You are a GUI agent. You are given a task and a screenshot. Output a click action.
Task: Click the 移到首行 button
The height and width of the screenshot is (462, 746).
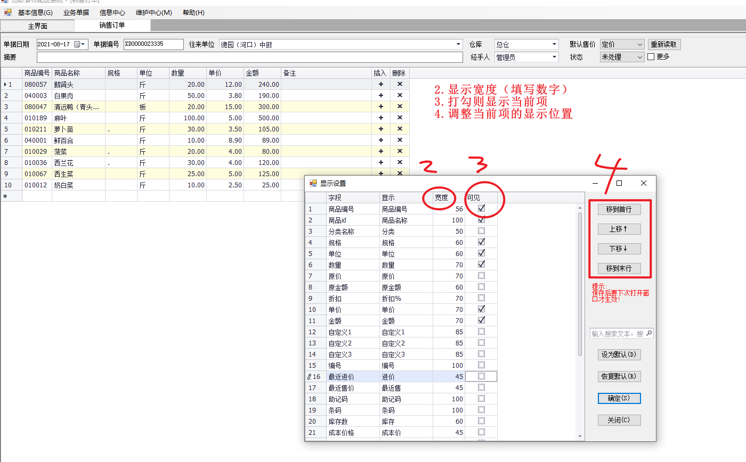point(619,210)
